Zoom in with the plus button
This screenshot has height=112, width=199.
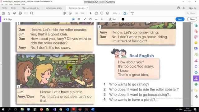108,13
